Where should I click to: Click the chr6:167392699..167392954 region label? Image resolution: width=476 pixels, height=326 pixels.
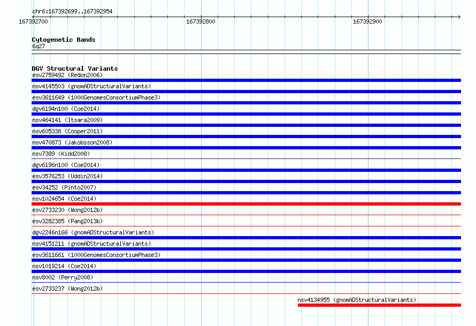click(x=72, y=12)
